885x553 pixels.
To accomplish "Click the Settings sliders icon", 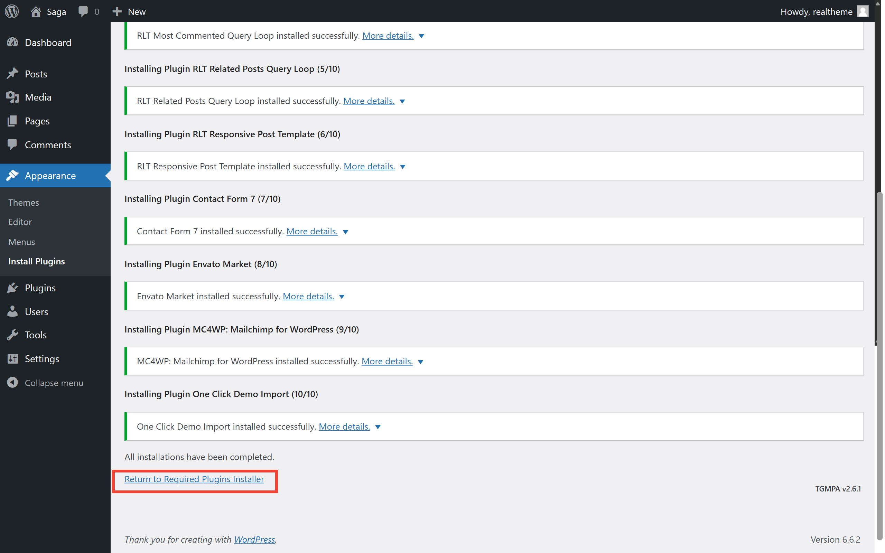I will pyautogui.click(x=12, y=359).
